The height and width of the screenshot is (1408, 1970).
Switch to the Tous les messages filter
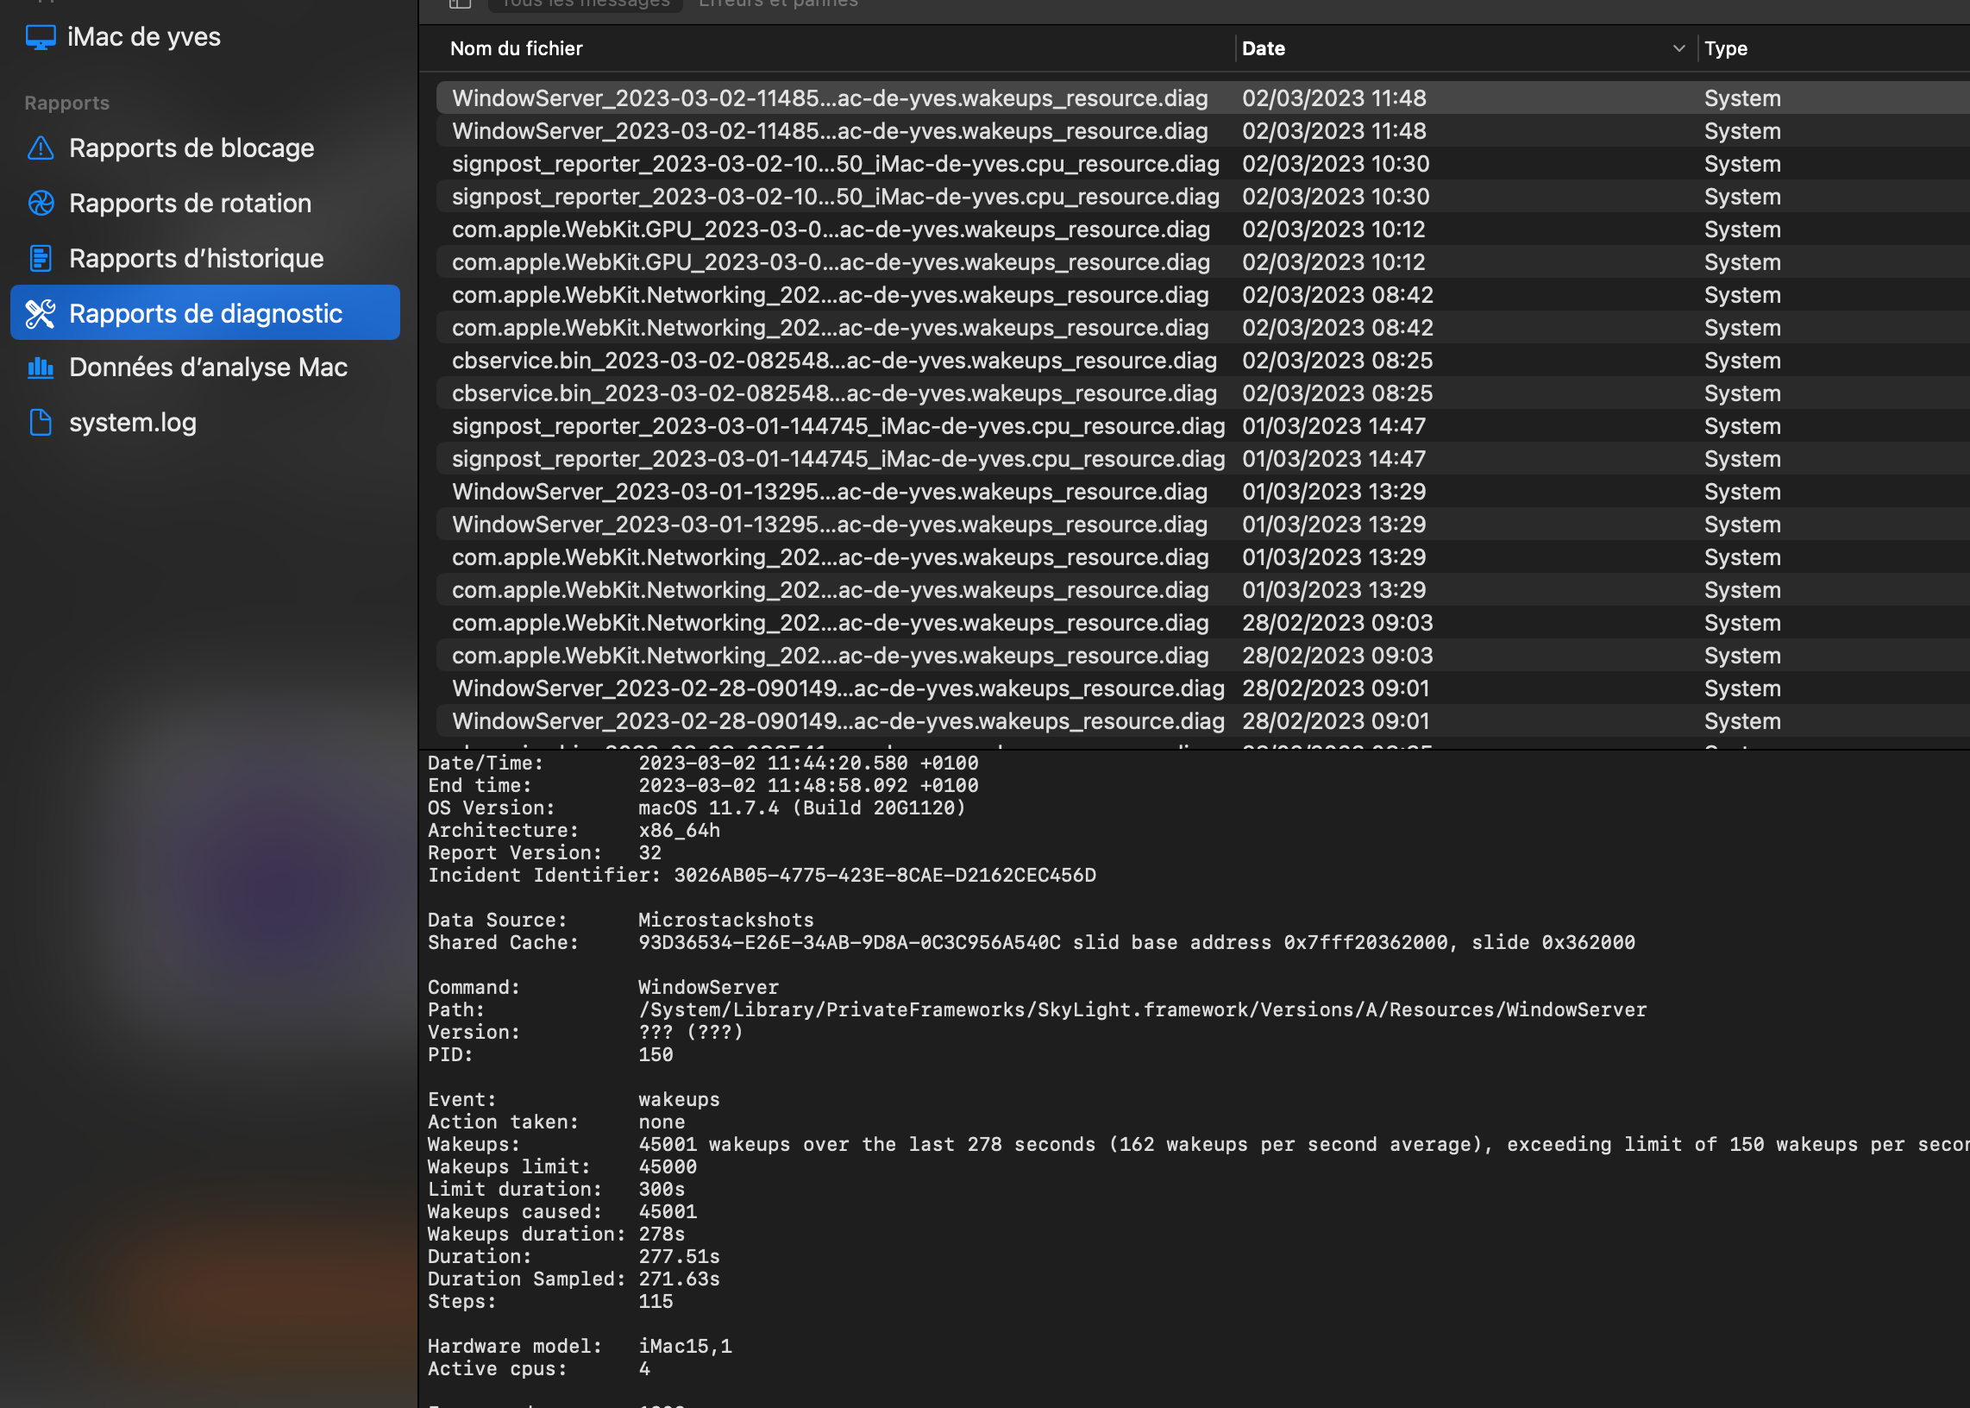click(586, 4)
